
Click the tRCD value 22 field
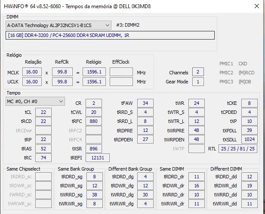(43, 121)
